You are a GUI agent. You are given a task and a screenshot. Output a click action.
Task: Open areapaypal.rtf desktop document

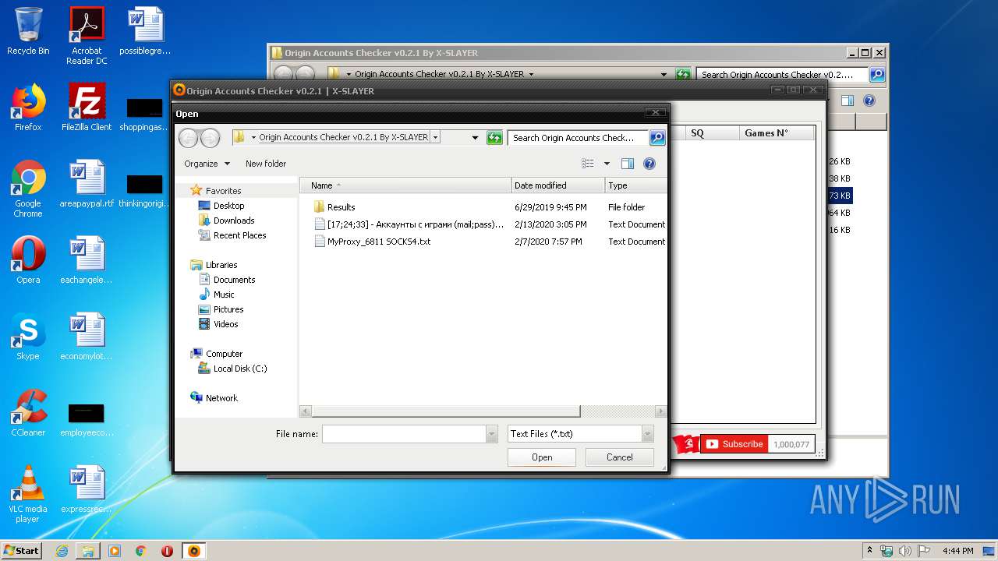click(x=87, y=184)
